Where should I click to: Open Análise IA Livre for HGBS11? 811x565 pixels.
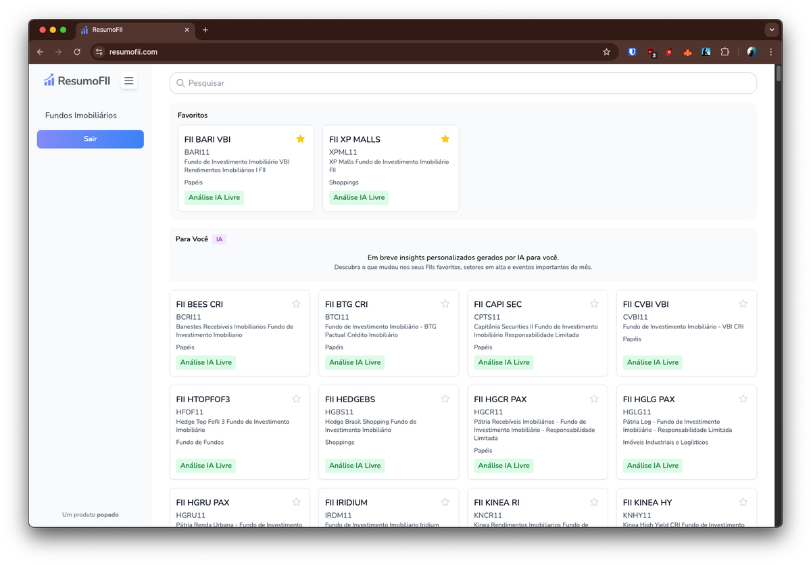click(x=355, y=466)
